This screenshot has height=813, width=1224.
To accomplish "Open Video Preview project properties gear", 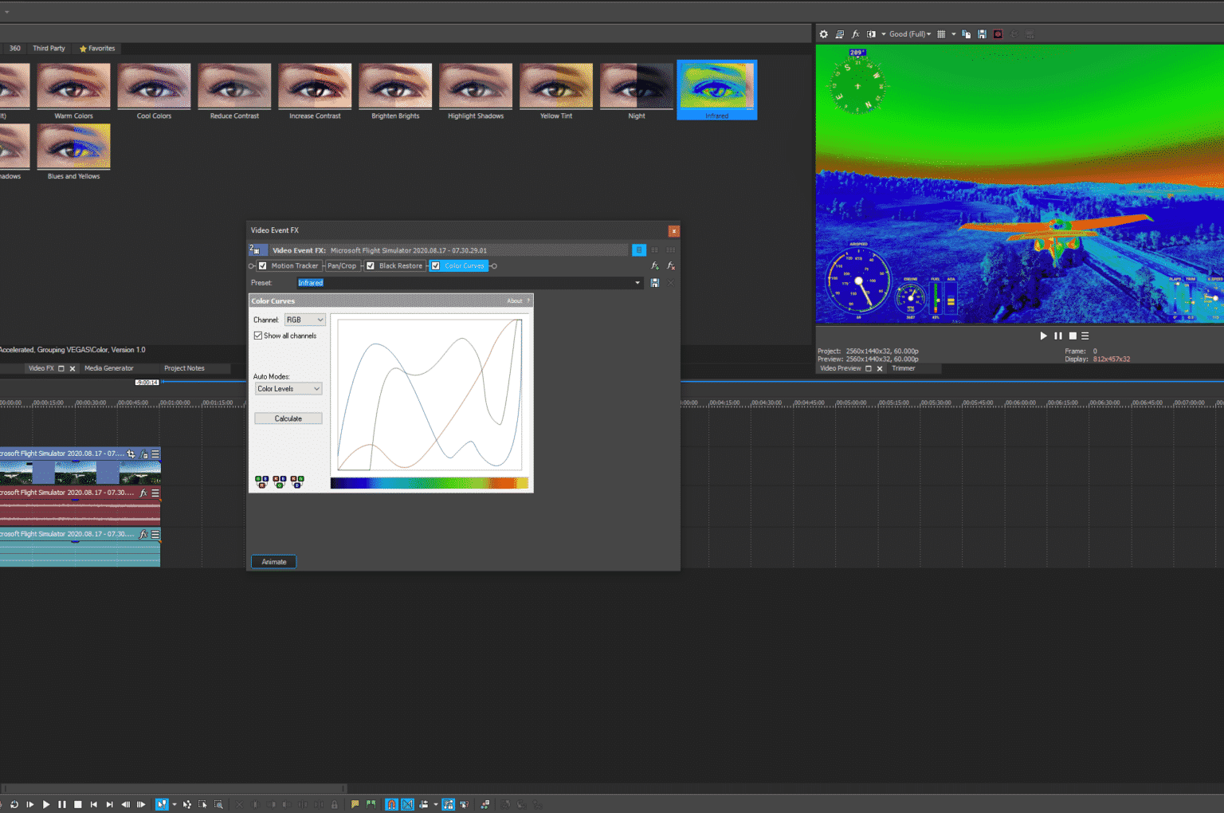I will pyautogui.click(x=824, y=34).
